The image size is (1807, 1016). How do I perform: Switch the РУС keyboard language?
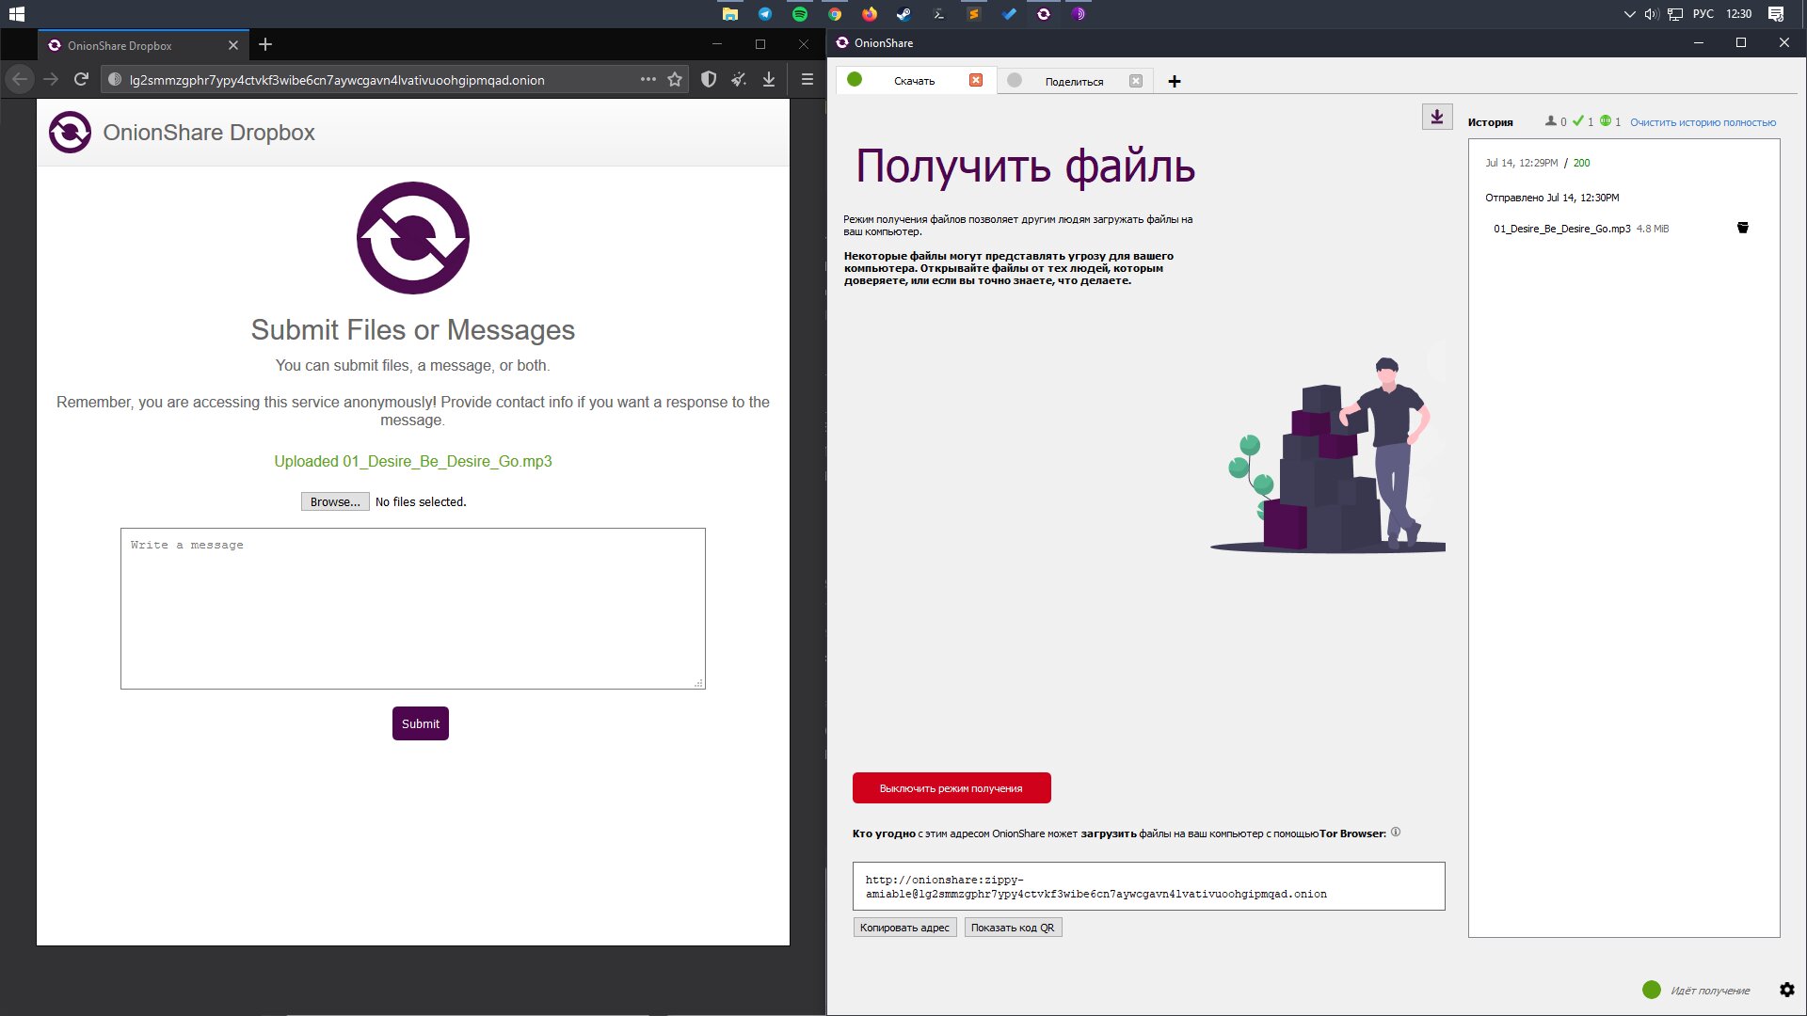tap(1703, 14)
